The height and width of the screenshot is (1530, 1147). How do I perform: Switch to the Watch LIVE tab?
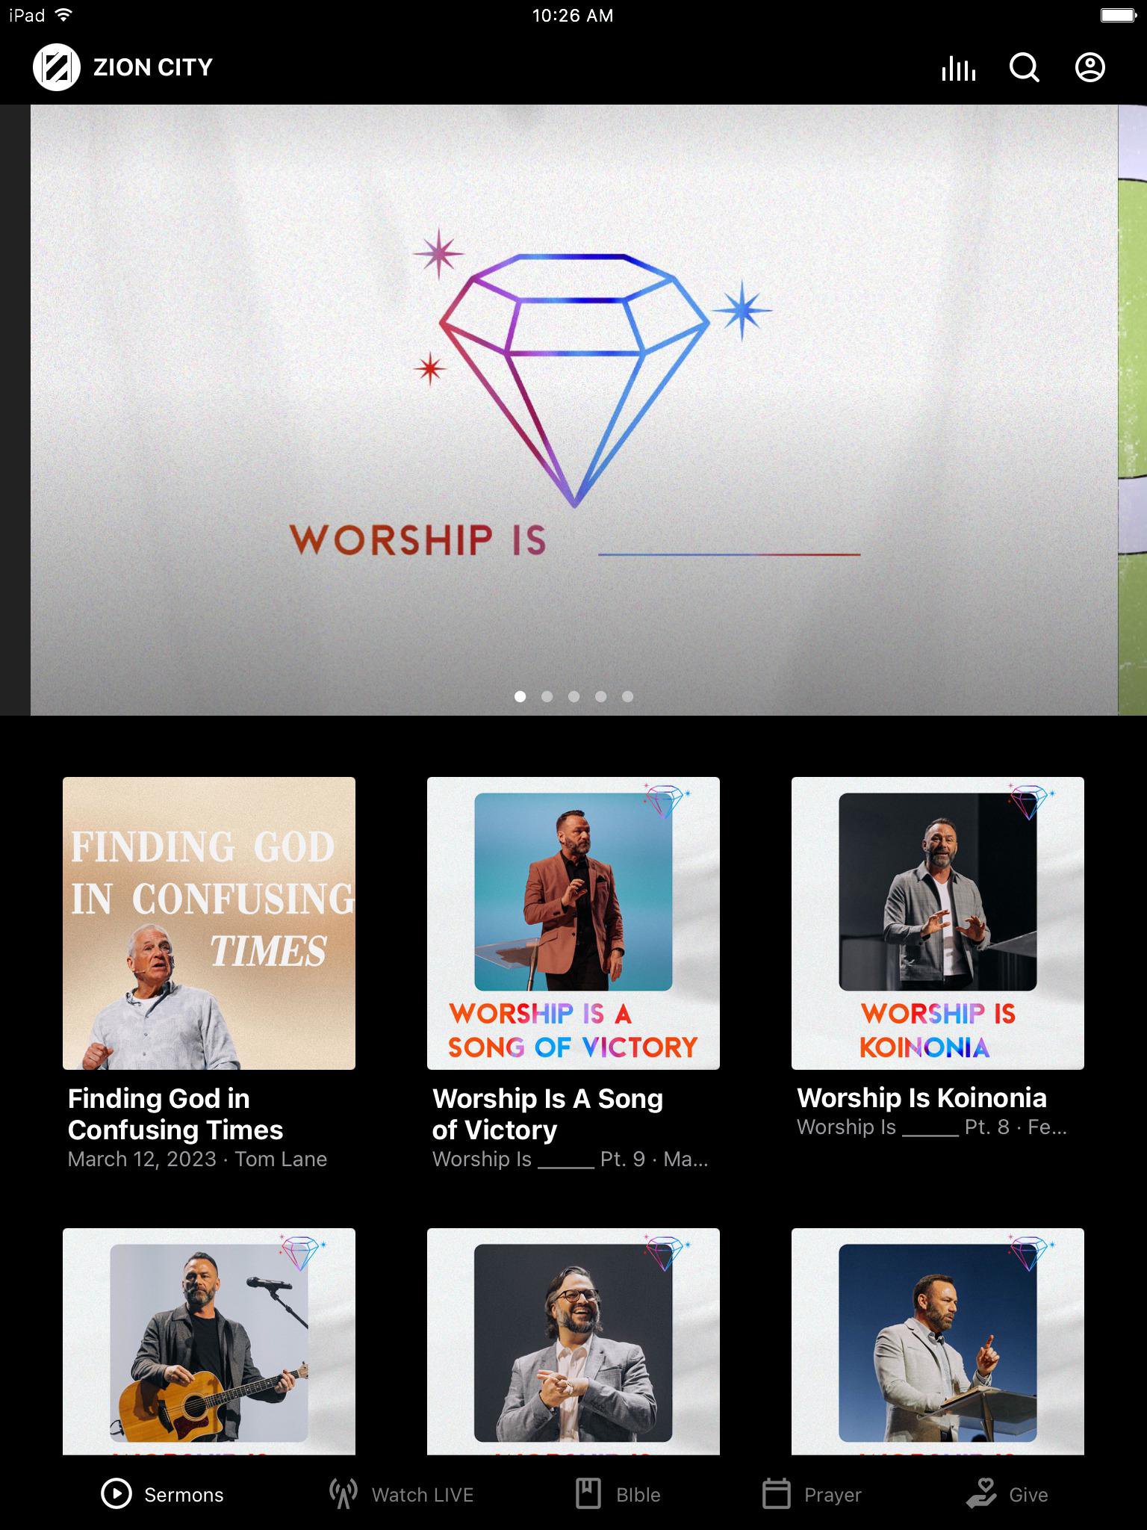[x=401, y=1494]
